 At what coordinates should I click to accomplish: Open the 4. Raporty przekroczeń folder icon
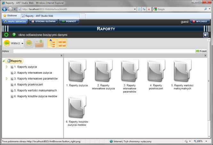click(x=156, y=70)
